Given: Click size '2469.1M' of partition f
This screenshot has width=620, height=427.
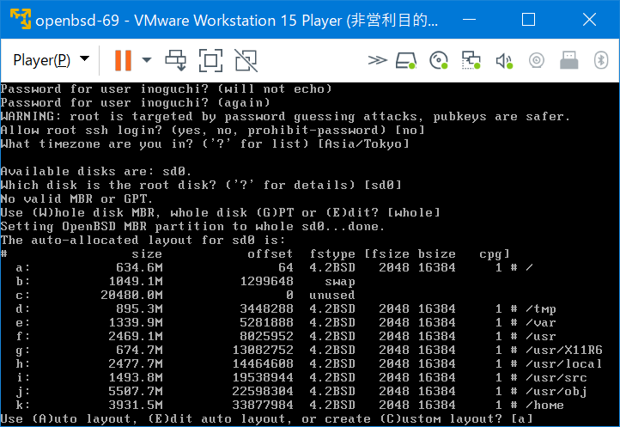Looking at the screenshot, I should pyautogui.click(x=136, y=337).
